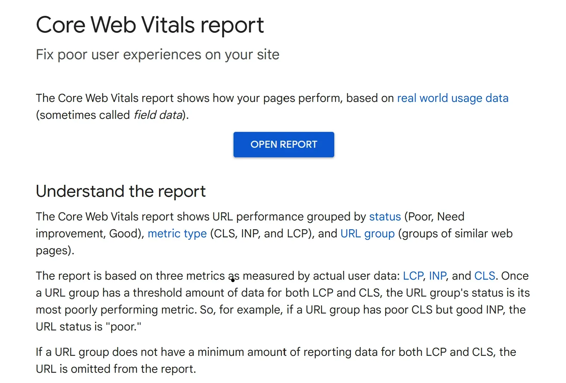The image size is (566, 383).
Task: Click the OPEN REPORT button
Action: pos(284,145)
